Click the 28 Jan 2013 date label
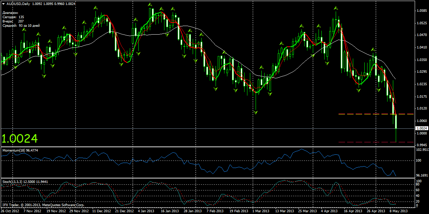 click(x=192, y=211)
